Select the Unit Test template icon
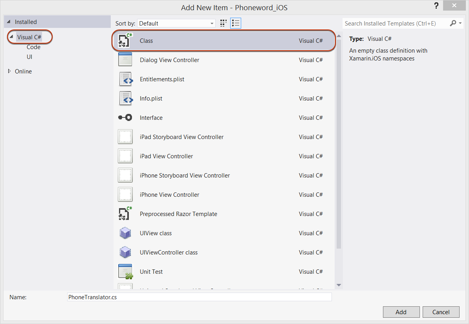Screen dimensions: 469x324 (x=125, y=271)
